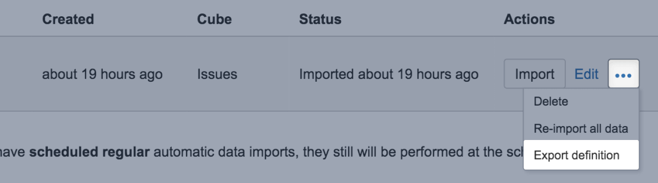The image size is (658, 183).
Task: Click empty row space between status and Import
Action: point(491,75)
